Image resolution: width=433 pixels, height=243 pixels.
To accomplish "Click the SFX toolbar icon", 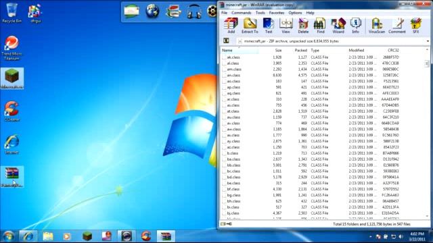I will pos(416,26).
